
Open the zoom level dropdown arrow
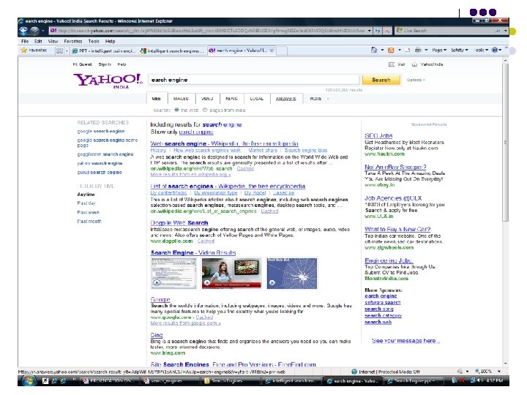point(499,371)
